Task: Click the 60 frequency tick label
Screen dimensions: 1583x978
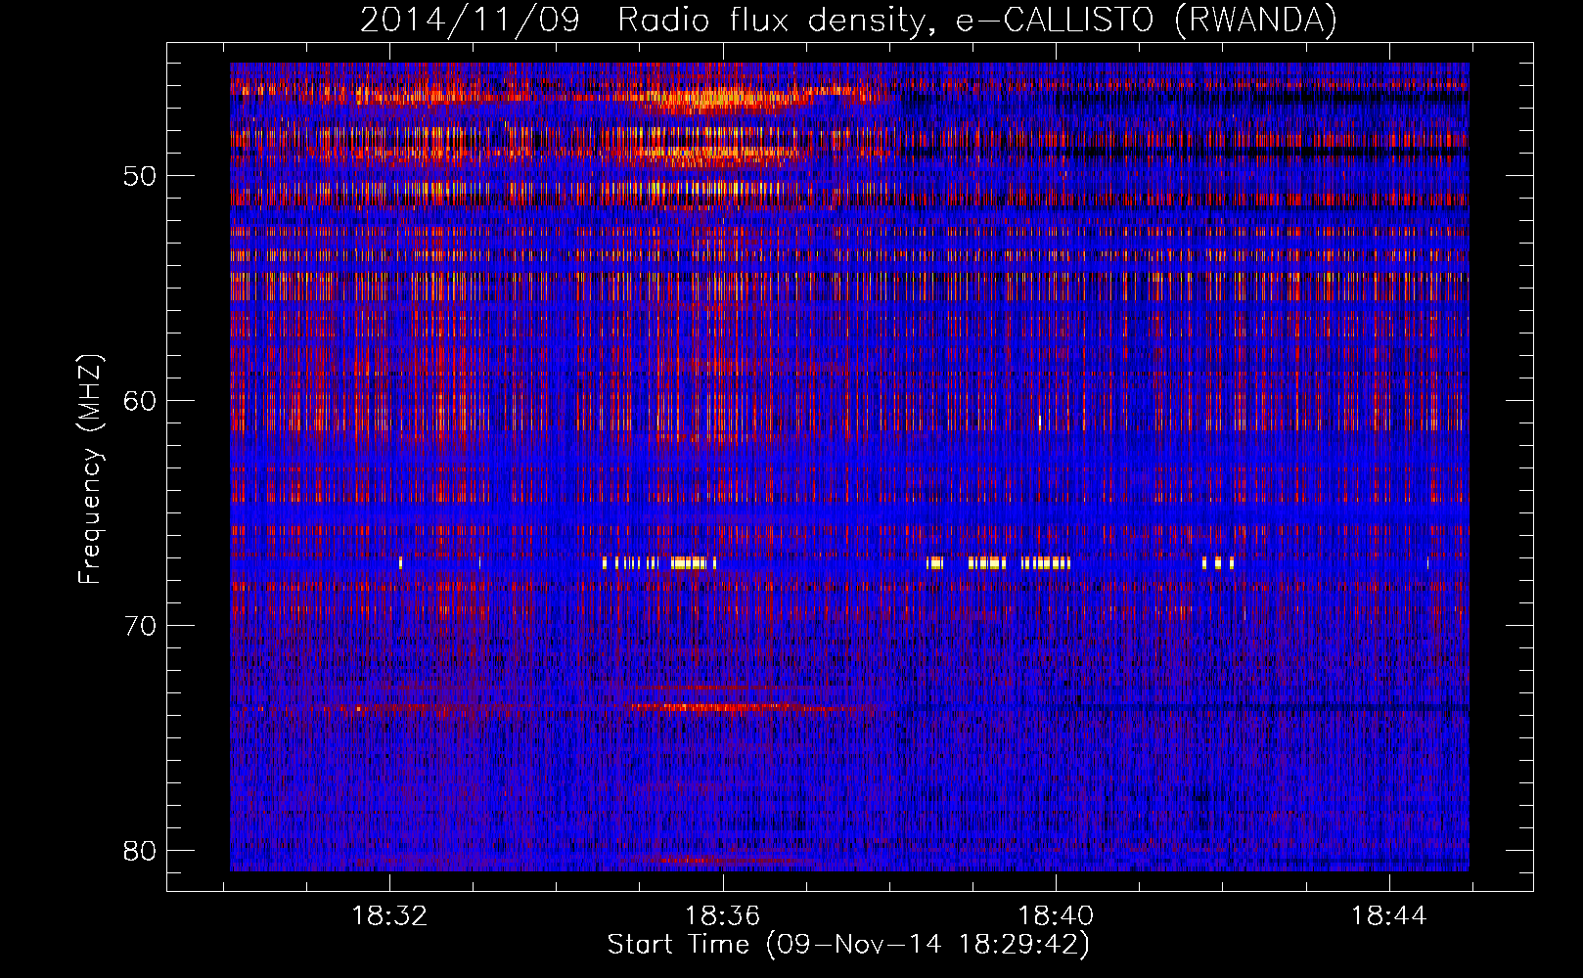Action: pos(140,401)
